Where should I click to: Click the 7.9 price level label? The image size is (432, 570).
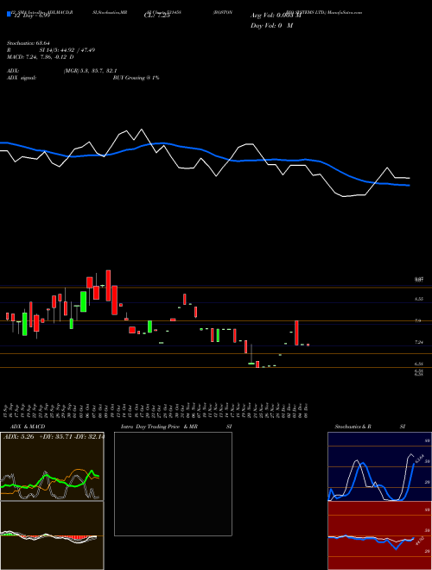(x=418, y=320)
